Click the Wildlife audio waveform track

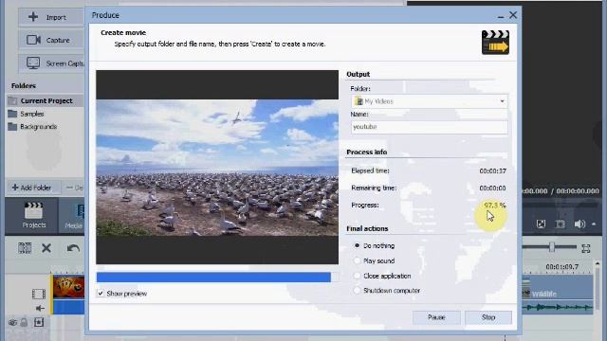pos(557,307)
